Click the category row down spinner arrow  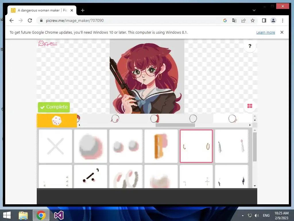pyautogui.click(x=255, y=120)
